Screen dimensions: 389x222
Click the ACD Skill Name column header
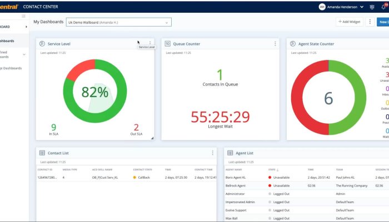pyautogui.click(x=102, y=170)
